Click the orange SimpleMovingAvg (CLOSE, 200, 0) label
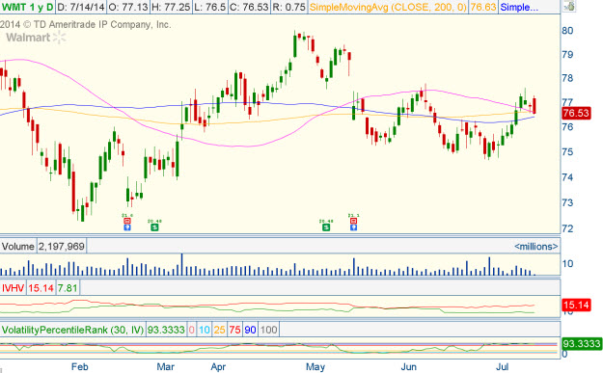Viewport: 603px width, 373px height. pos(388,7)
